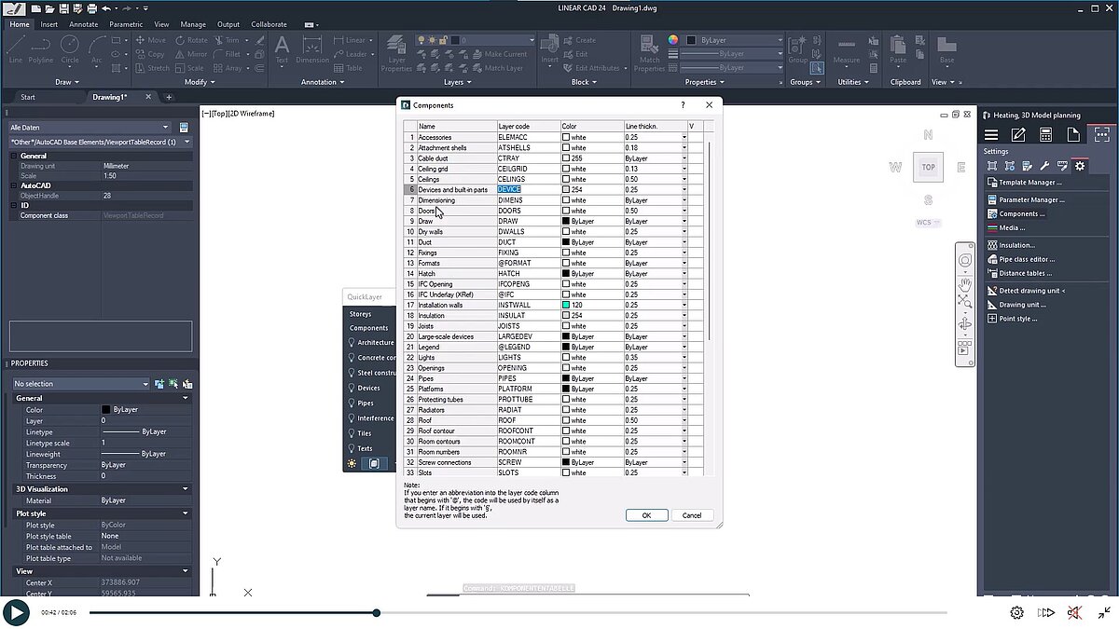This screenshot has width=1119, height=629.
Task: Toggle the white color checkbox for Accessories row
Action: (x=565, y=135)
